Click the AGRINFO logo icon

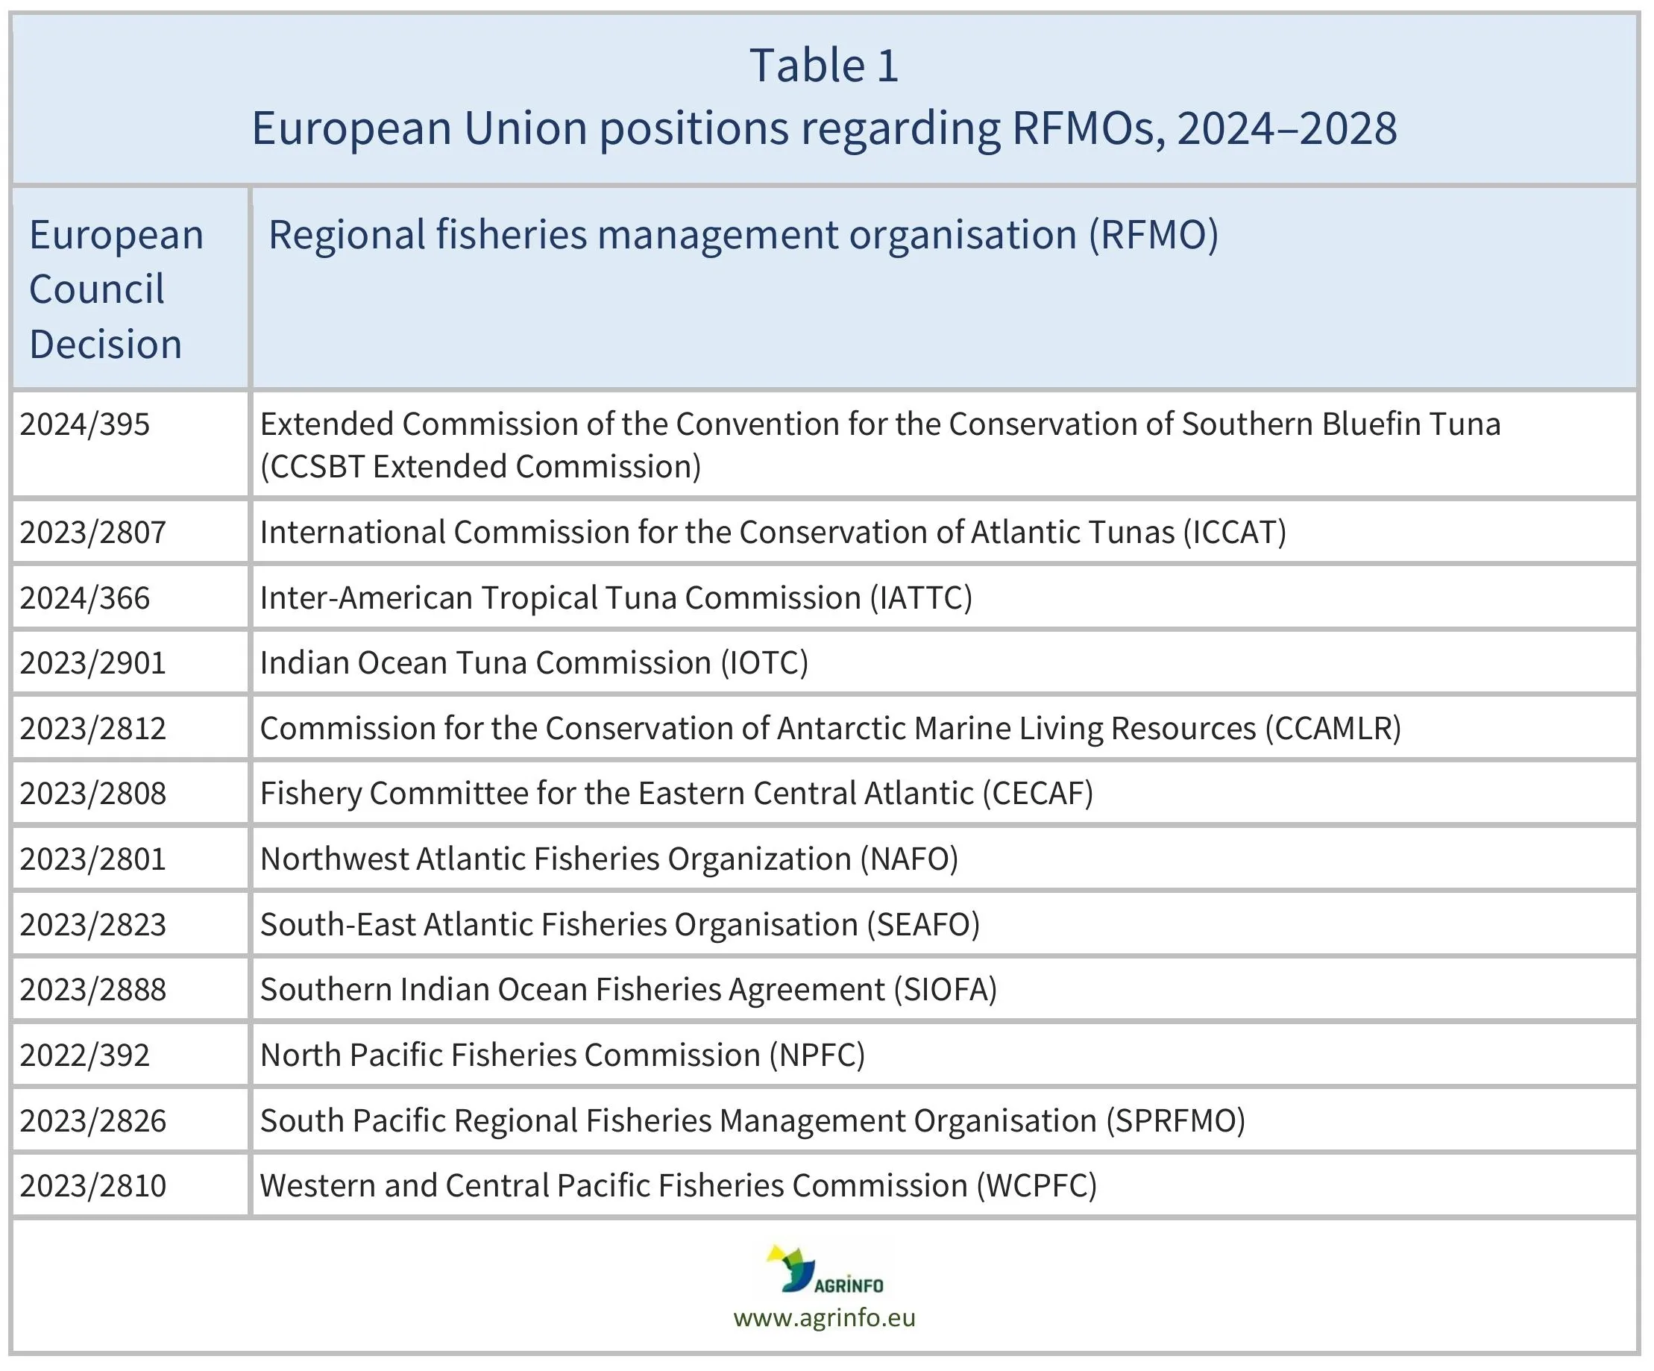click(x=824, y=1269)
